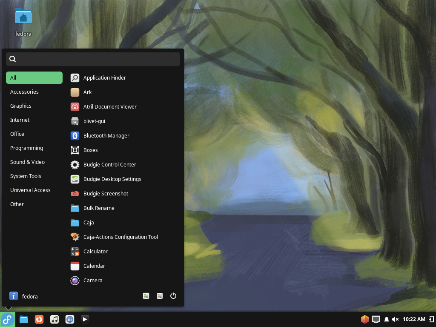Open notifications bell in tray
This screenshot has height=327, width=436.
click(x=387, y=319)
